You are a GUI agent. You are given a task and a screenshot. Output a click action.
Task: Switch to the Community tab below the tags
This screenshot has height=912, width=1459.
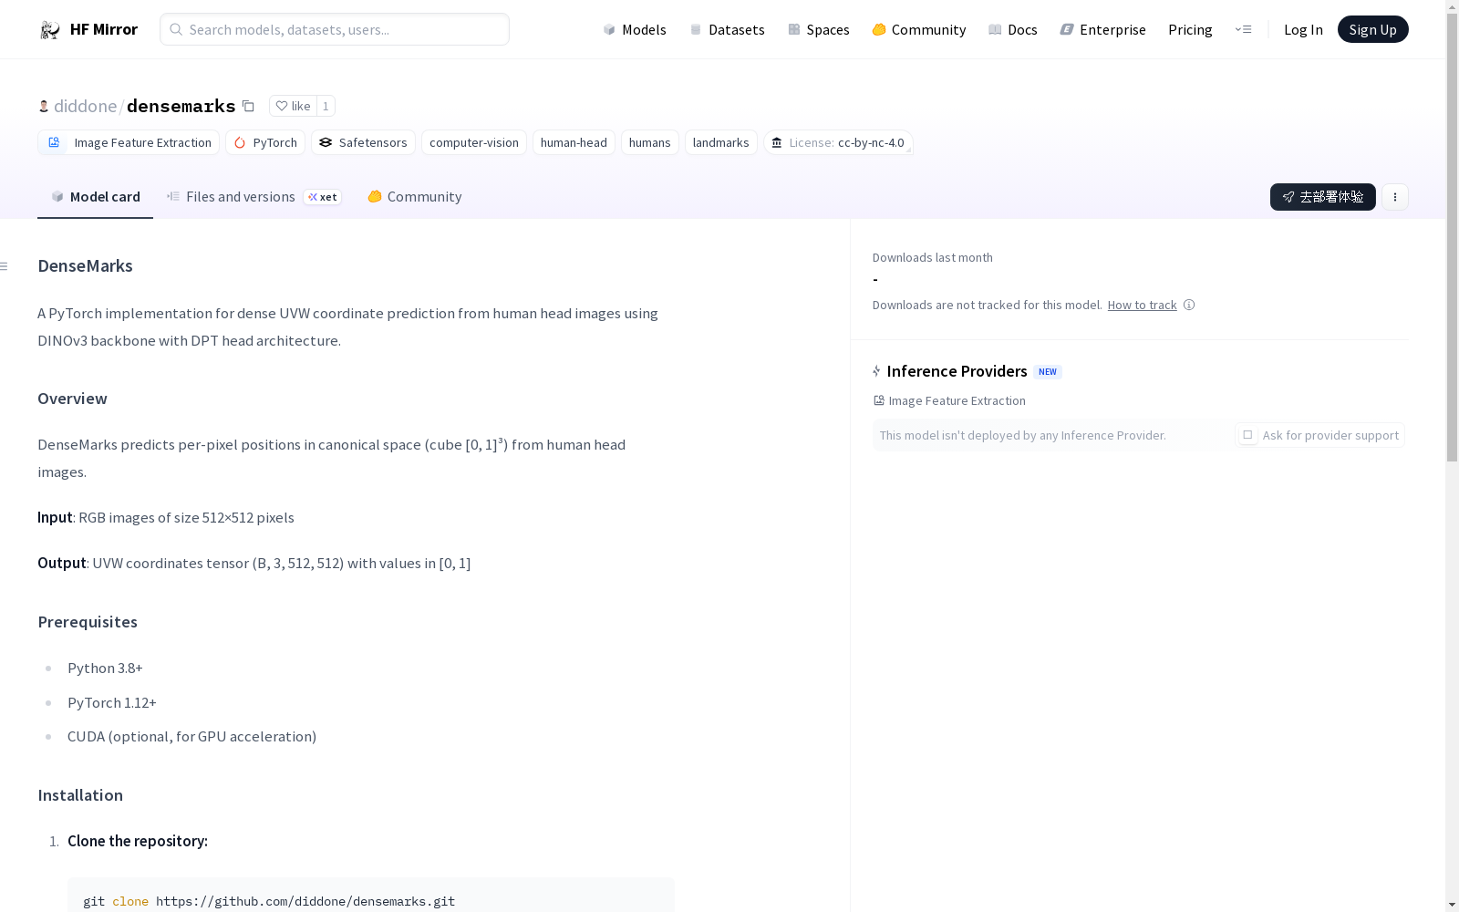tap(415, 197)
